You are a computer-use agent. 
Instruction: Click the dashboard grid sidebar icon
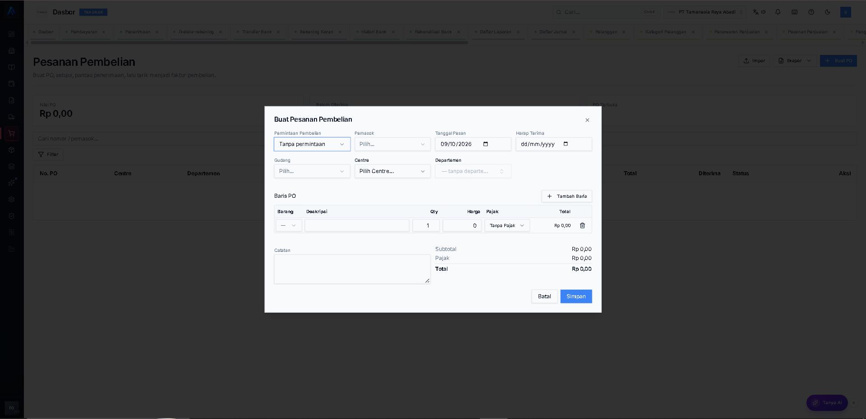point(12,34)
